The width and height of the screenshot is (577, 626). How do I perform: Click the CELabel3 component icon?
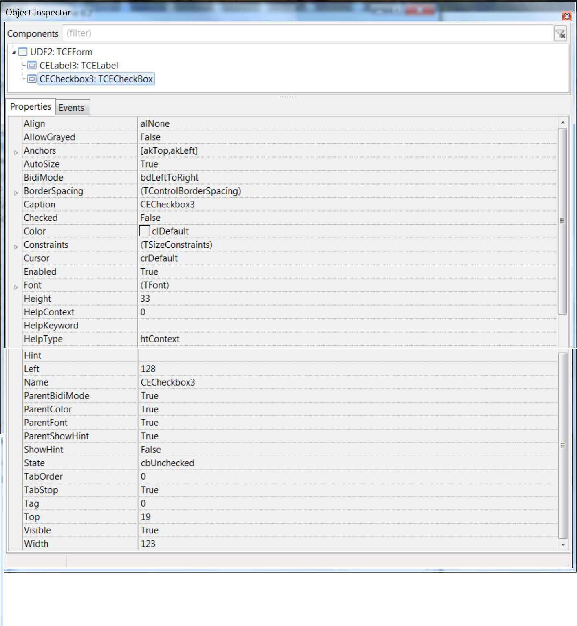point(31,65)
